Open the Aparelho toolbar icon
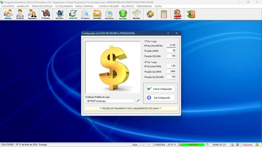Screen dimensions: 262x147 [60, 14]
